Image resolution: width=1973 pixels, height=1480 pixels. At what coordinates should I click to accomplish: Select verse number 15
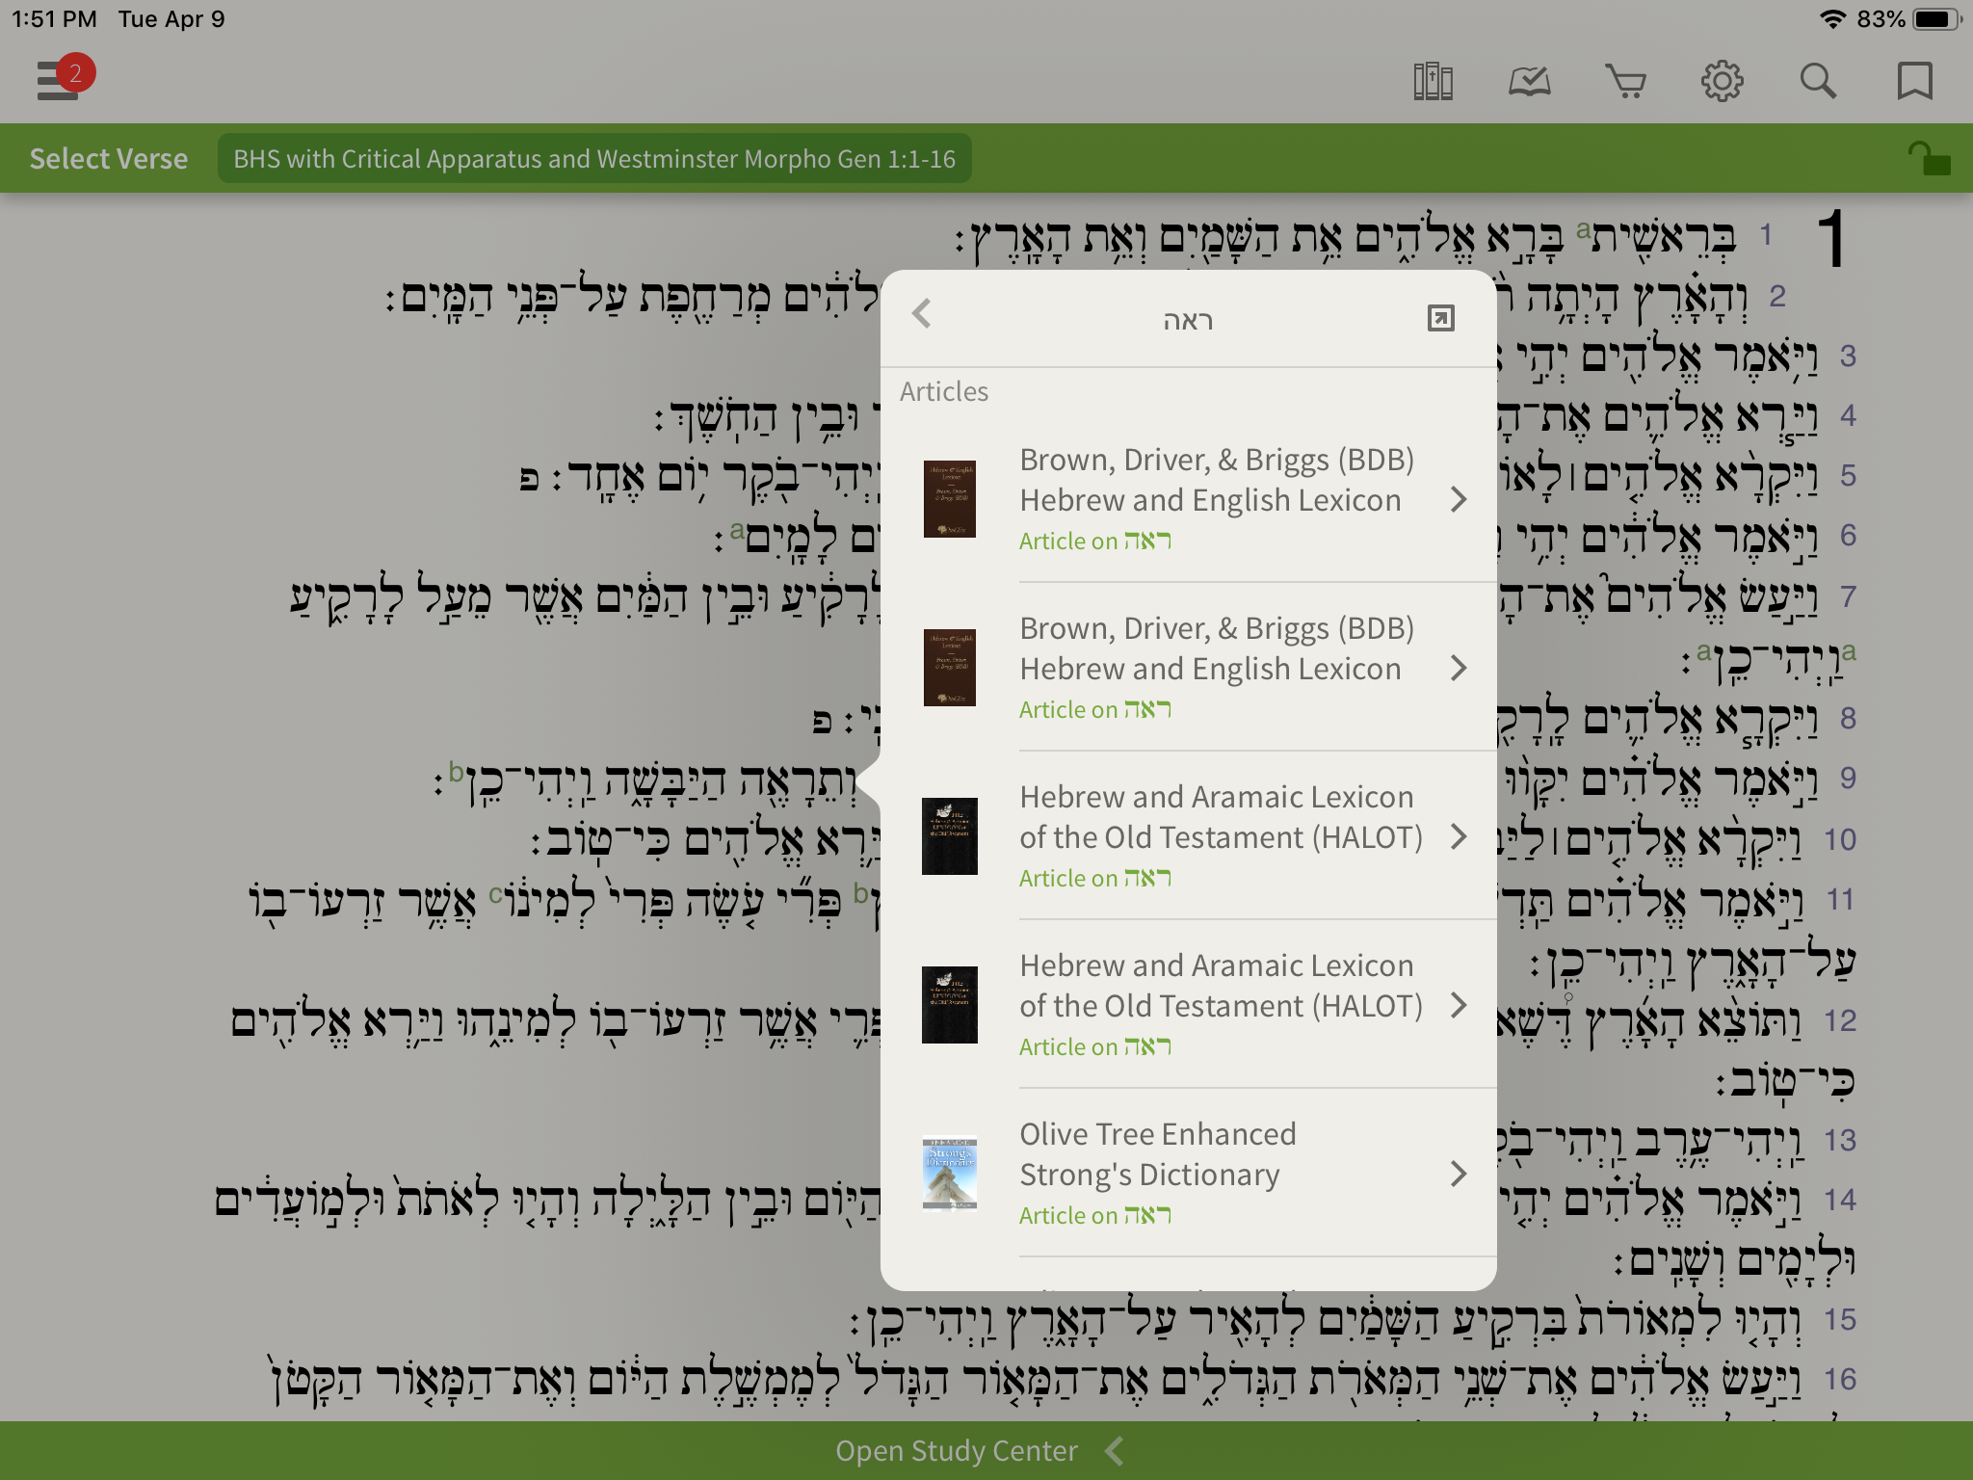point(1840,1319)
